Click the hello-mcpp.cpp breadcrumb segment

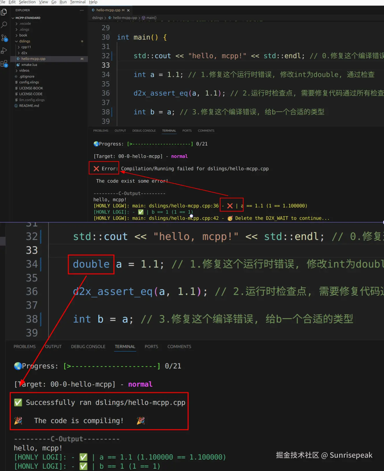(x=125, y=18)
